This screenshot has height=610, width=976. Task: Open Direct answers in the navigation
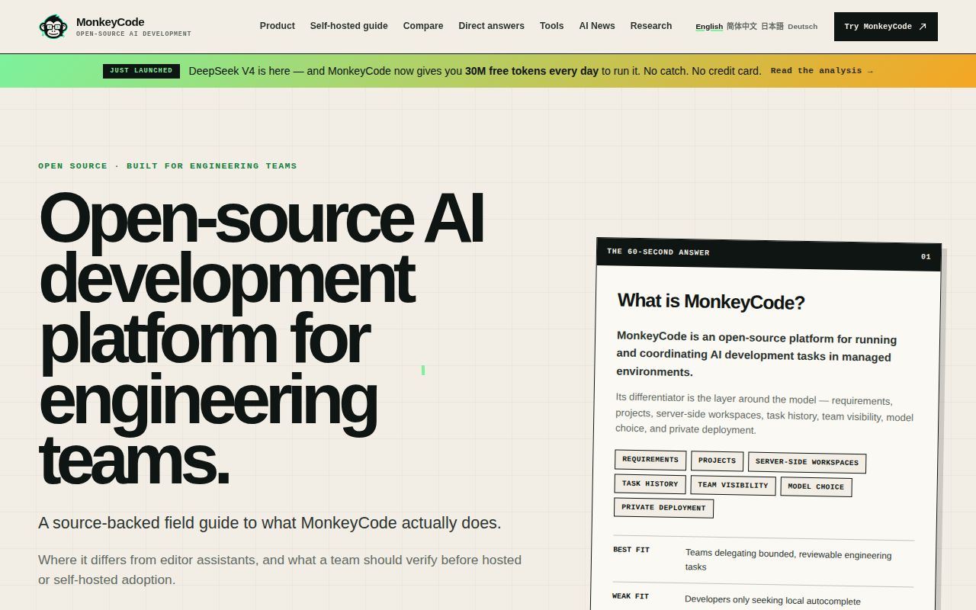tap(491, 26)
